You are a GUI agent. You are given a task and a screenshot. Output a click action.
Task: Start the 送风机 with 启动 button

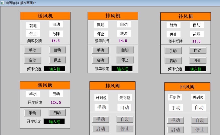[x=33, y=60]
